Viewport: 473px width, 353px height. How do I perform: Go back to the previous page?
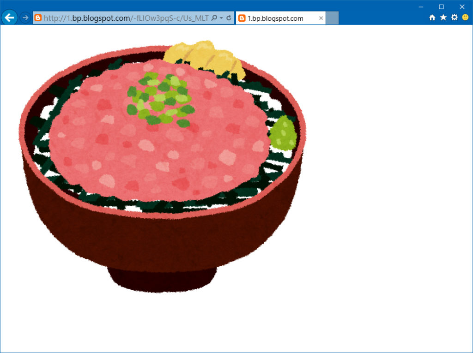coord(9,18)
